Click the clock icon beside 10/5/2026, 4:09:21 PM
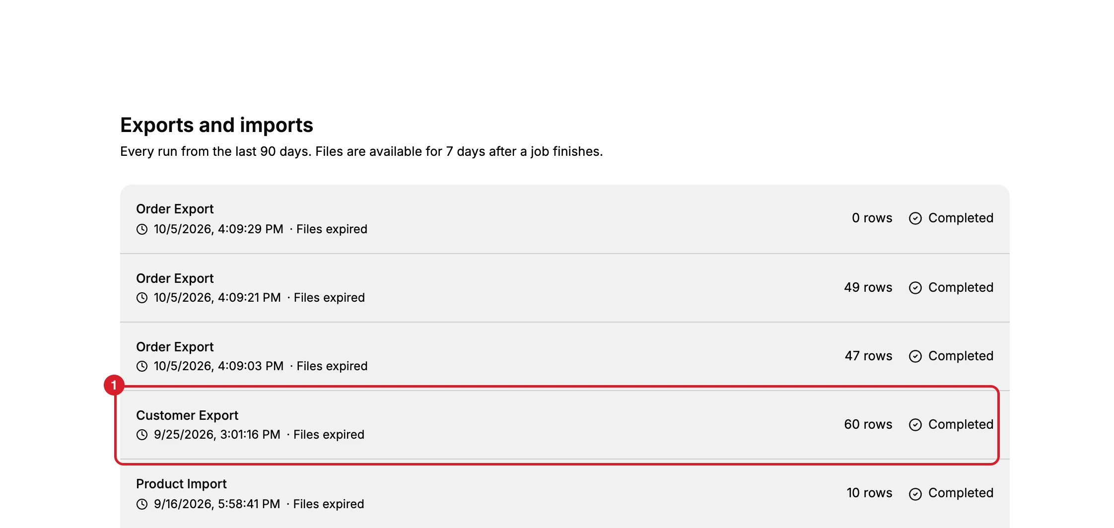The width and height of the screenshot is (1114, 528). [142, 298]
